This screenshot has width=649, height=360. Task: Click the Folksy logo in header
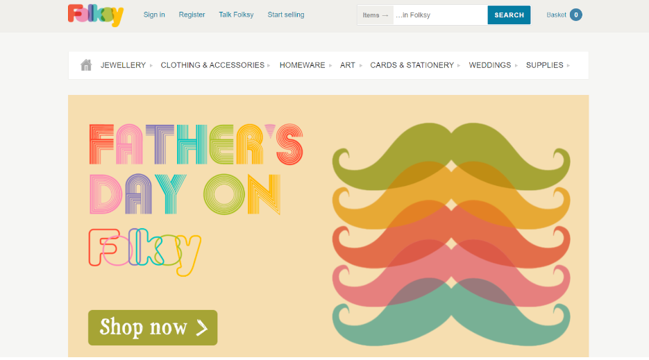click(x=96, y=15)
